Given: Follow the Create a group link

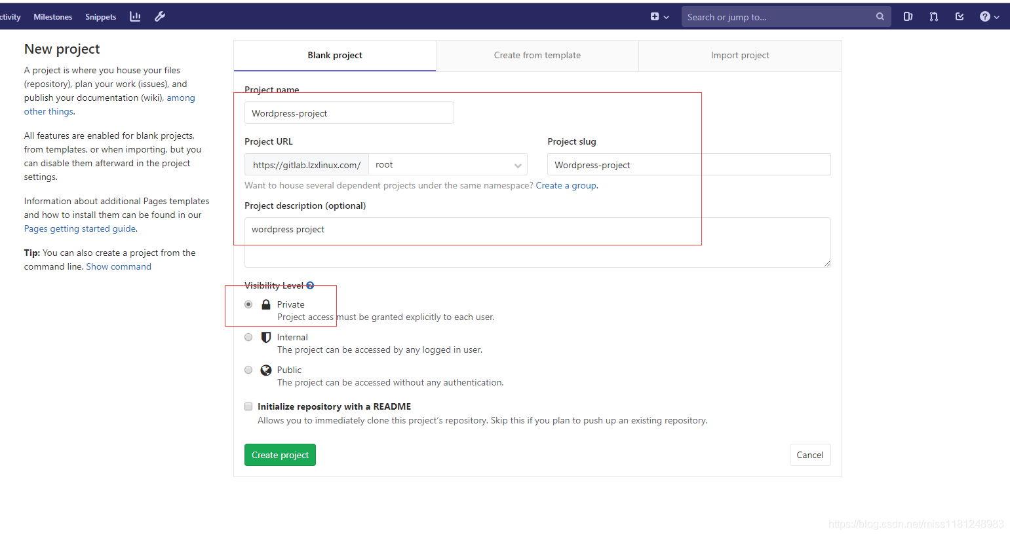Looking at the screenshot, I should (x=566, y=186).
